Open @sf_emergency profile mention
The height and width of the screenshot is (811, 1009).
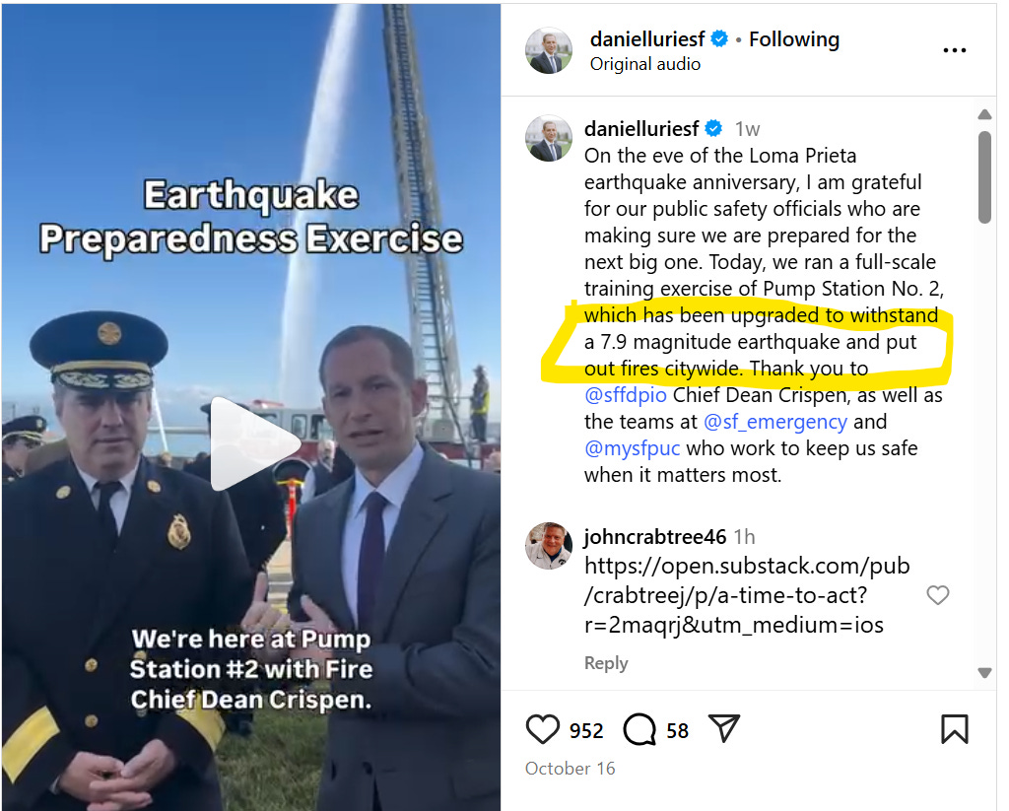click(x=775, y=422)
